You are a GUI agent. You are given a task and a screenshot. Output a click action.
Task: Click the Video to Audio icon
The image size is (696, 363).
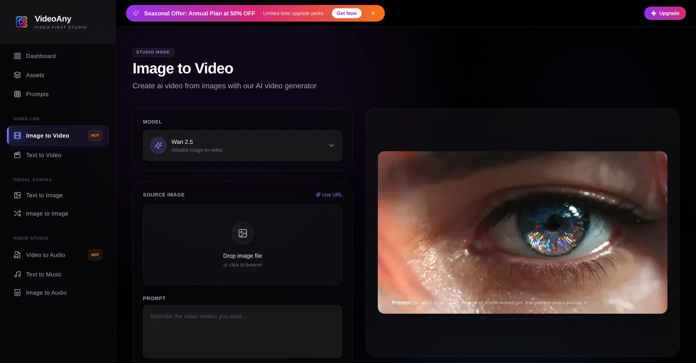point(17,255)
